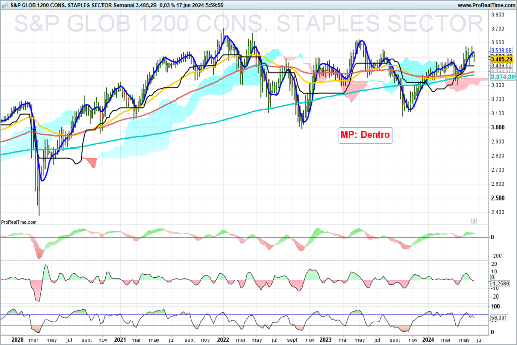Click the '17 jun 2024 5:59:56' timestamp
Viewport: 517px width, 345px height.
pyautogui.click(x=199, y=5)
